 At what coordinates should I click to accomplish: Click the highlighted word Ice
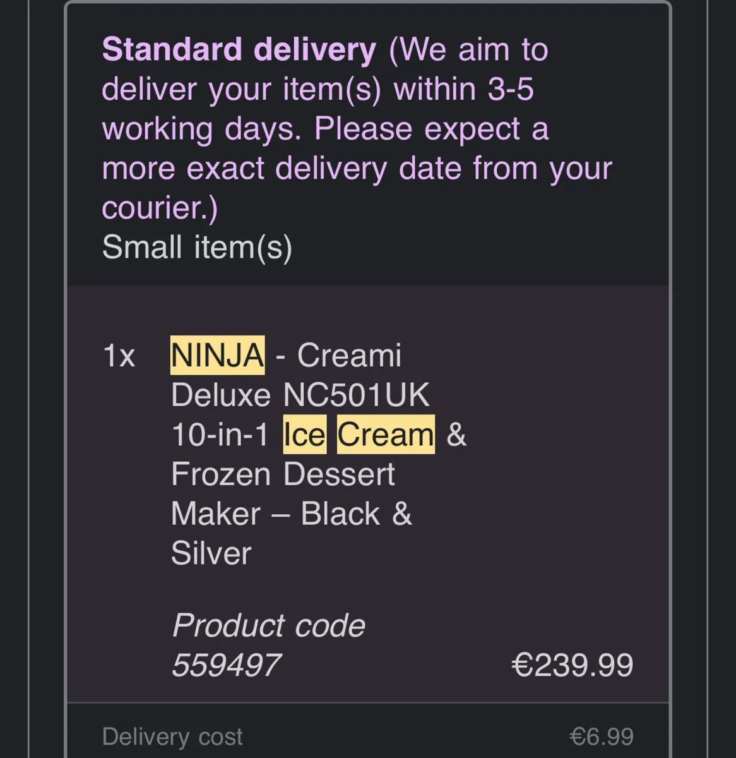[x=304, y=435]
